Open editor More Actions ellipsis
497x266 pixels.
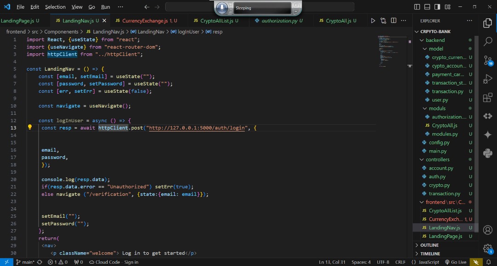coord(404,21)
